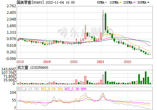This screenshot has height=110, width=157.
Task: Click the -0.096 price axis value
Action: (x=11, y=59)
